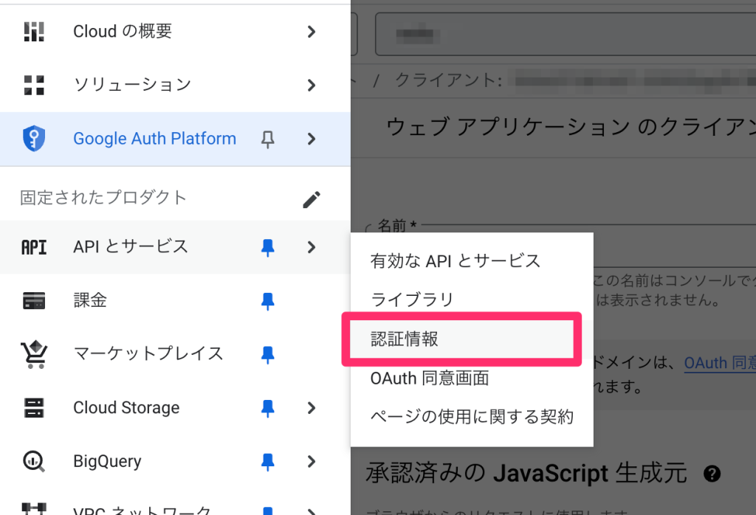
Task: Click the ソリューション grid icon
Action: pyautogui.click(x=34, y=86)
